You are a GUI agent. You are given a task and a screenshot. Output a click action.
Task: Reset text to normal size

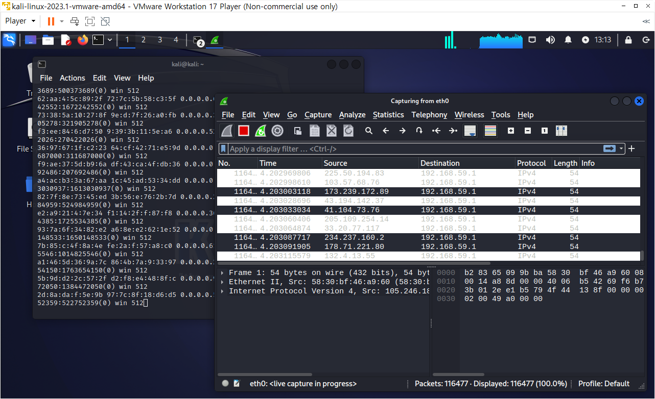click(545, 131)
